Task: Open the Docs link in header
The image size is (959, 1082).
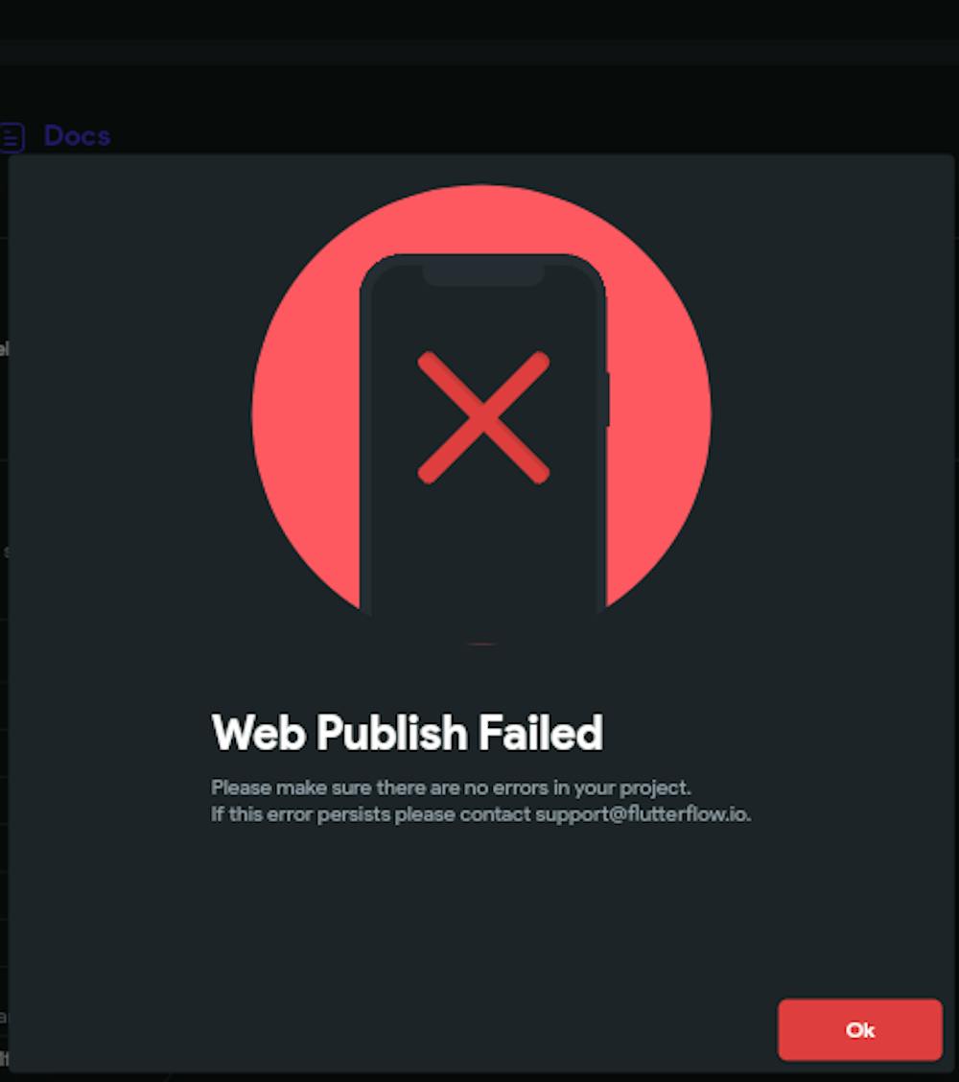Action: [77, 136]
